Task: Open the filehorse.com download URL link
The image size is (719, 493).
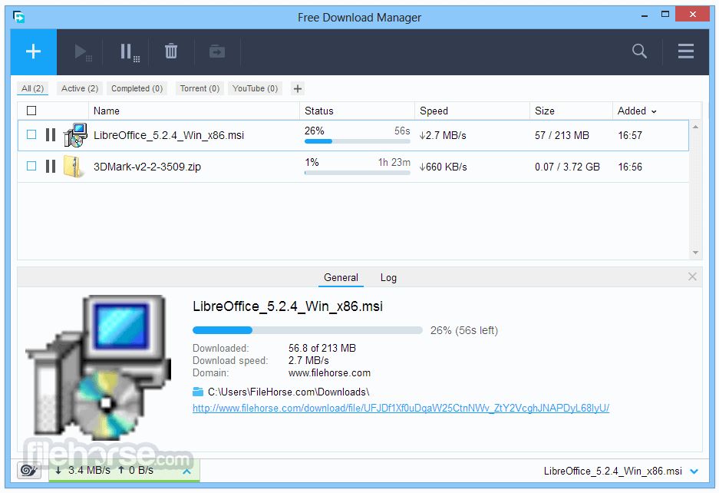Action: click(x=401, y=408)
